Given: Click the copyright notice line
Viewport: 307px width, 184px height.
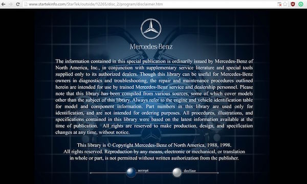Looking at the screenshot, I should [x=154, y=145].
